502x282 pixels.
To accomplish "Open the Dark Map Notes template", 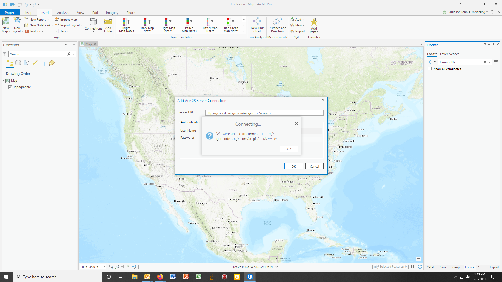I will click(147, 25).
